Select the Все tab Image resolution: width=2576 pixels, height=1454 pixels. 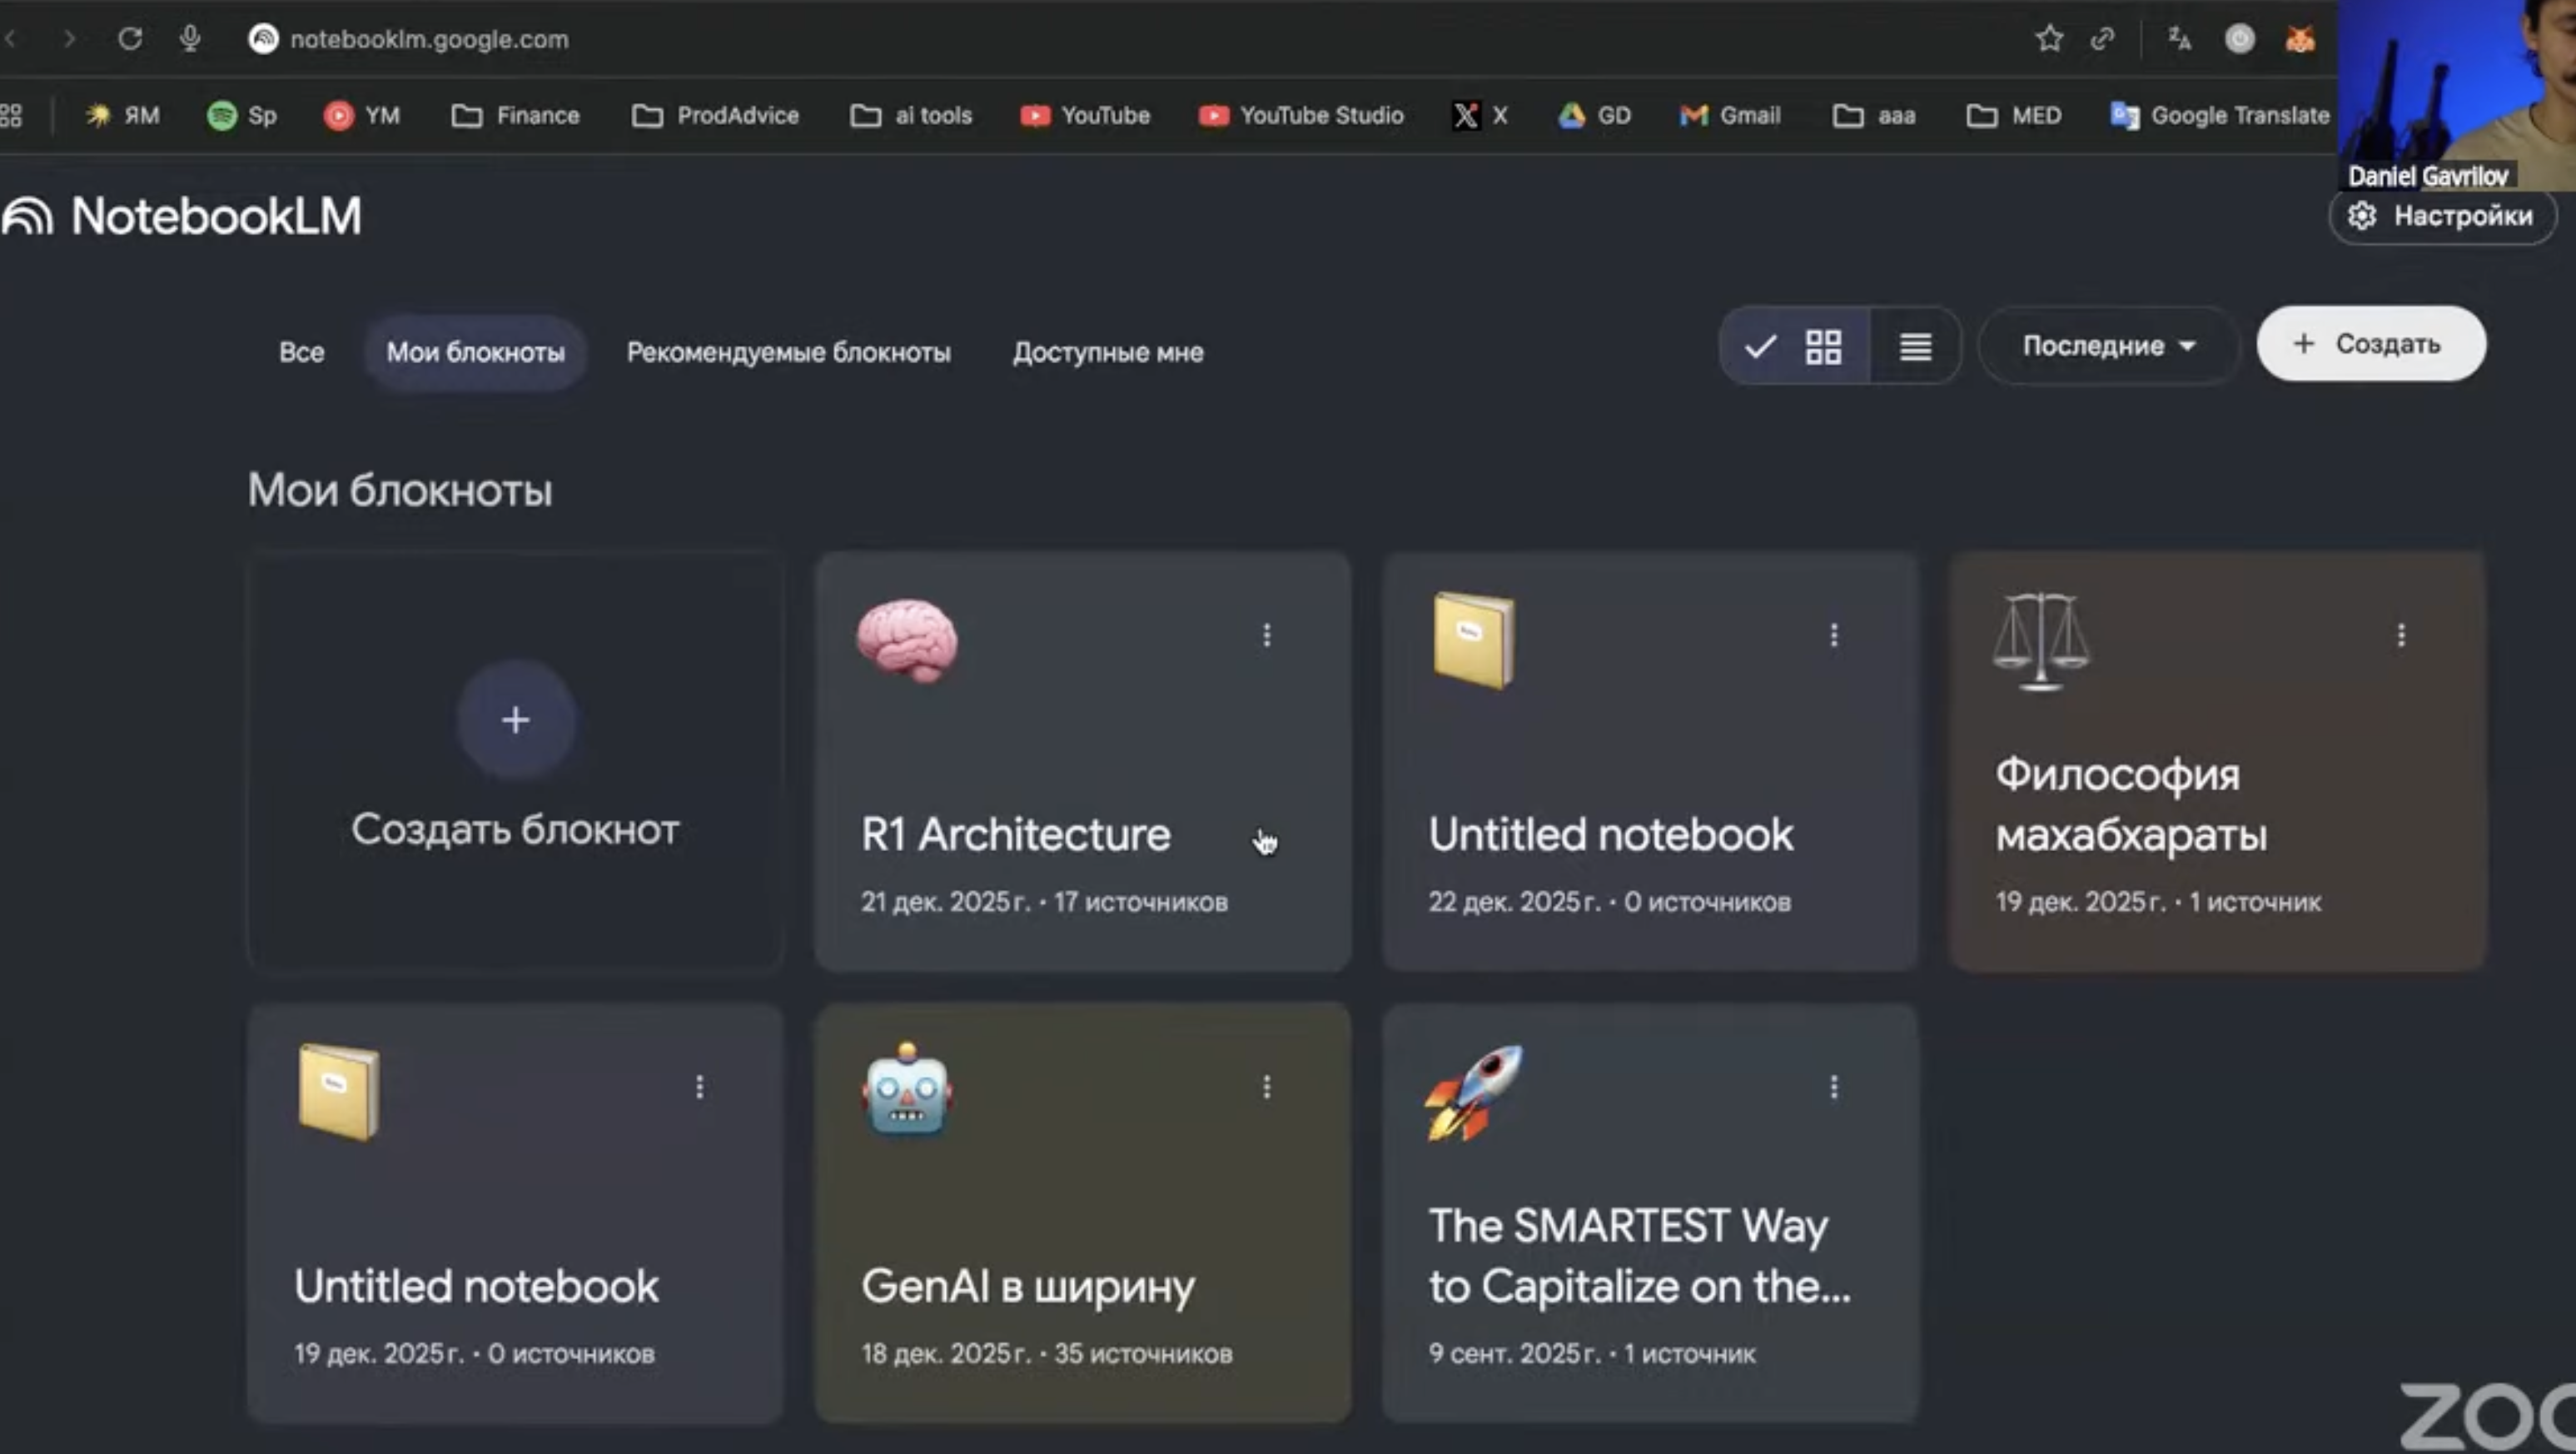(x=301, y=352)
